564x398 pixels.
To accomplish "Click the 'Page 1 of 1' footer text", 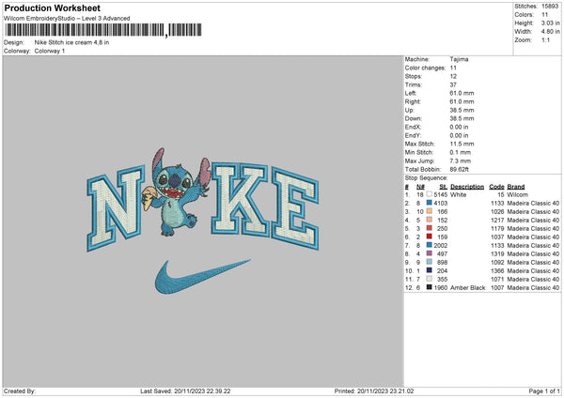I will (x=544, y=391).
